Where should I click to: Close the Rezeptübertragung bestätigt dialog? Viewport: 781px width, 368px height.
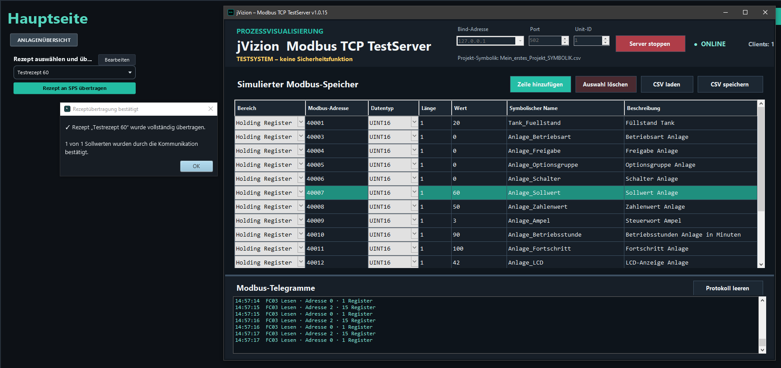coord(211,109)
